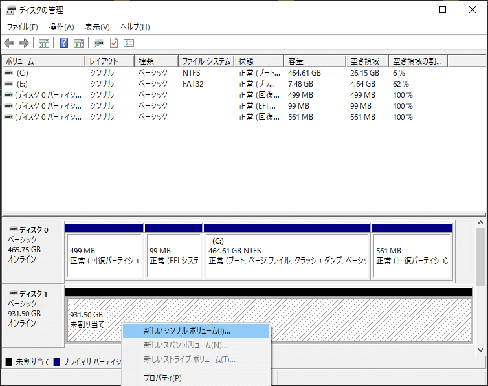This screenshot has height=386, width=488.
Task: Open the 操作(A) menu
Action: pos(61,27)
